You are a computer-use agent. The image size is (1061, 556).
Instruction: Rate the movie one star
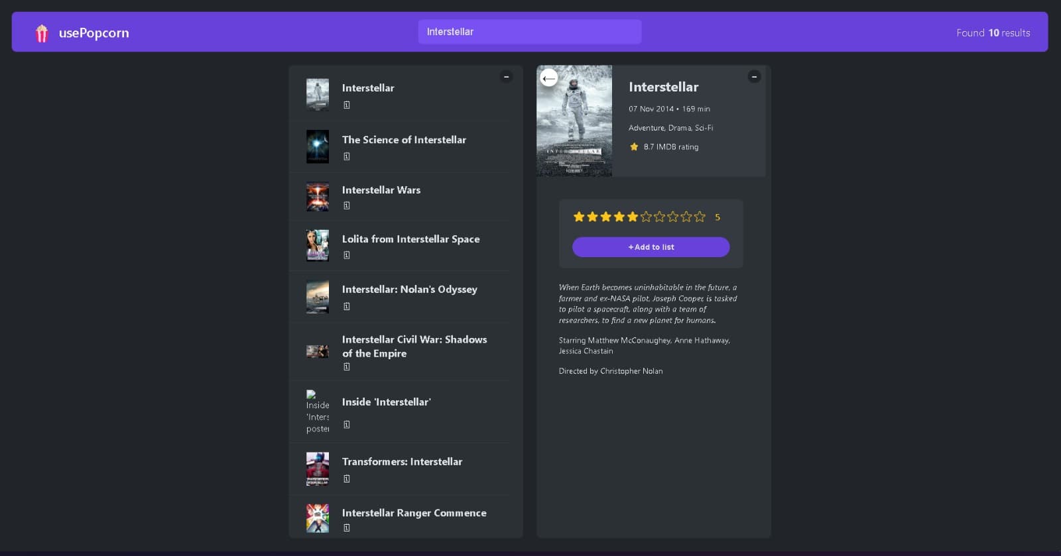click(x=579, y=217)
